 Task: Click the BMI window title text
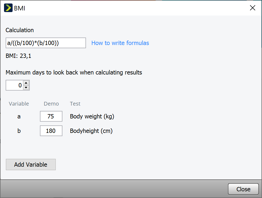point(20,8)
